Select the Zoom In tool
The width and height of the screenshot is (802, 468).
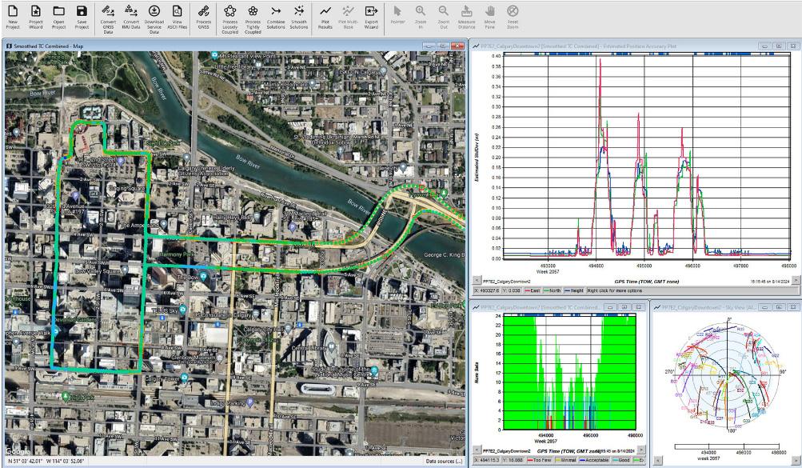421,17
